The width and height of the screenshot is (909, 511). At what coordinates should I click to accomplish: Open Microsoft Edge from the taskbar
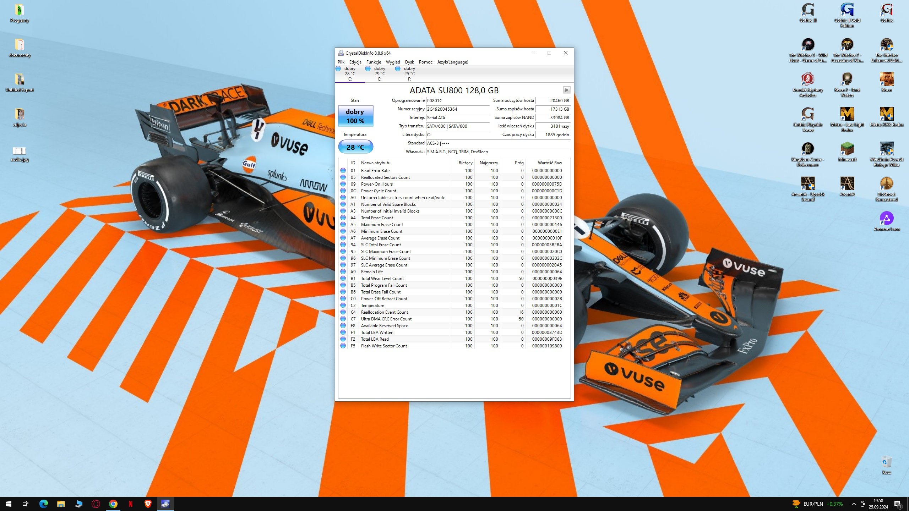(44, 504)
